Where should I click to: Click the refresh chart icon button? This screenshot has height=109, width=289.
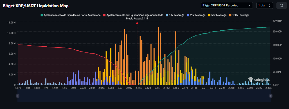pyautogui.click(x=282, y=6)
